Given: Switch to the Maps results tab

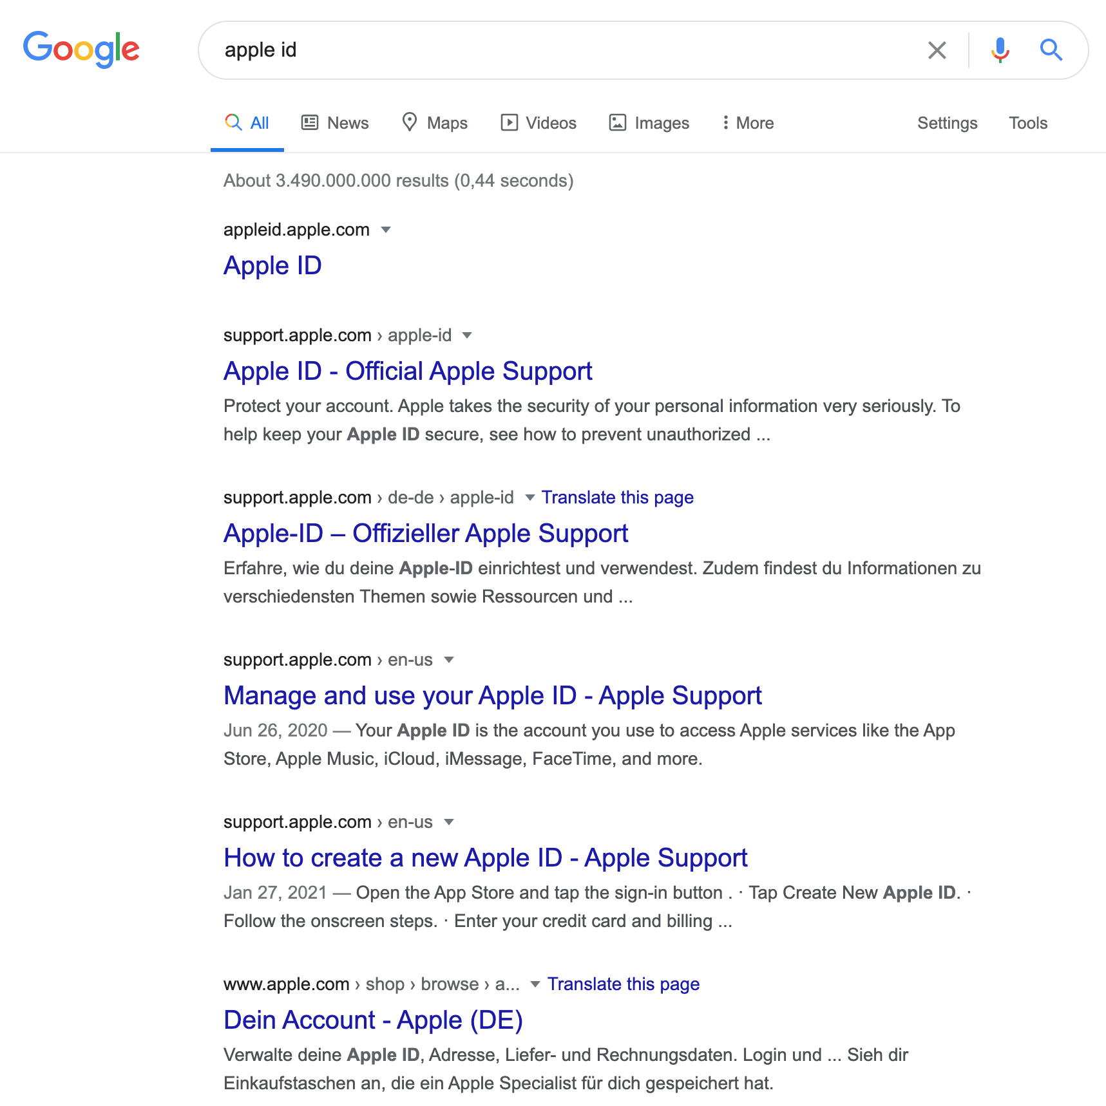Looking at the screenshot, I should 435,123.
